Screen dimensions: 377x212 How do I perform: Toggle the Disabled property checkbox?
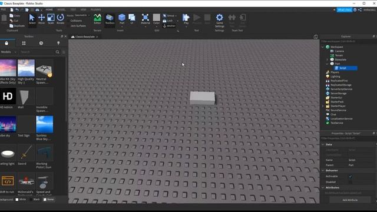(350, 182)
